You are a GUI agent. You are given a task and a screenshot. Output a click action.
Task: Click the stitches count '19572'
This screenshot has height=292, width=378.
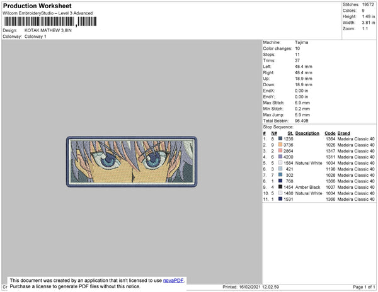pyautogui.click(x=368, y=4)
